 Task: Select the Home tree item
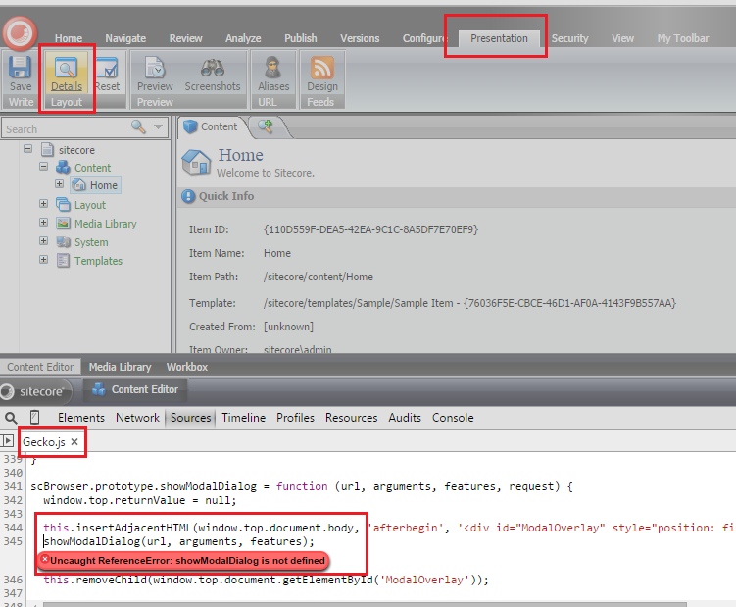pos(96,185)
